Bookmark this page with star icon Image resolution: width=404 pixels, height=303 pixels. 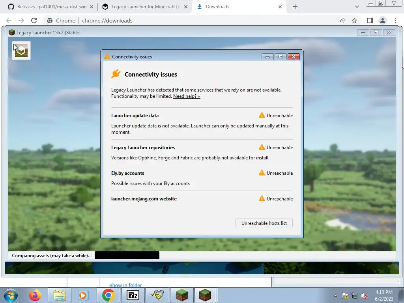pyautogui.click(x=354, y=21)
